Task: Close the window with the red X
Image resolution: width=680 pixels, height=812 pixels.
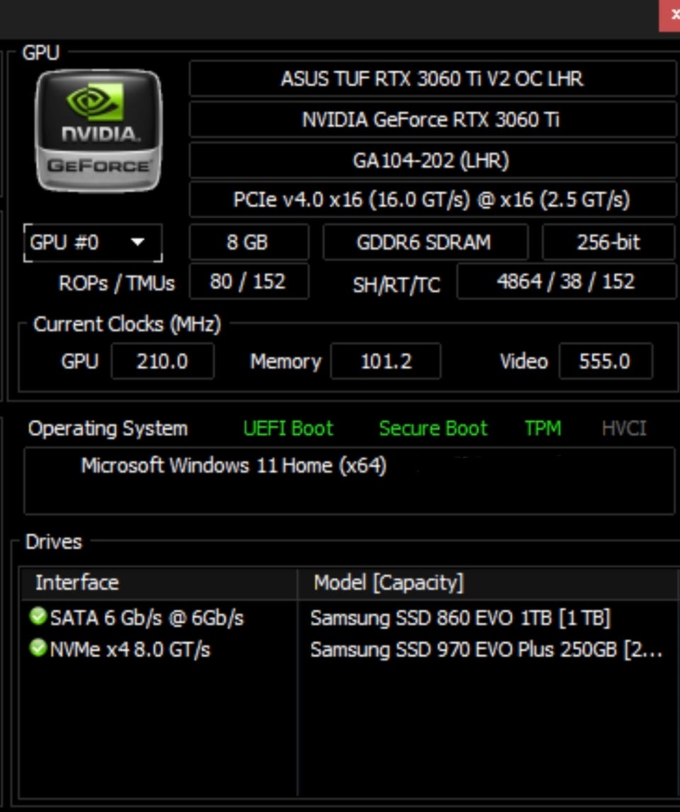Action: (x=671, y=15)
